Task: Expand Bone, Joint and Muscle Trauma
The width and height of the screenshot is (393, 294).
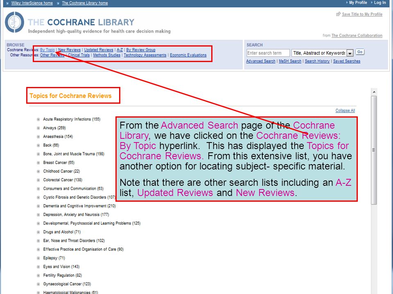Action: click(x=38, y=154)
